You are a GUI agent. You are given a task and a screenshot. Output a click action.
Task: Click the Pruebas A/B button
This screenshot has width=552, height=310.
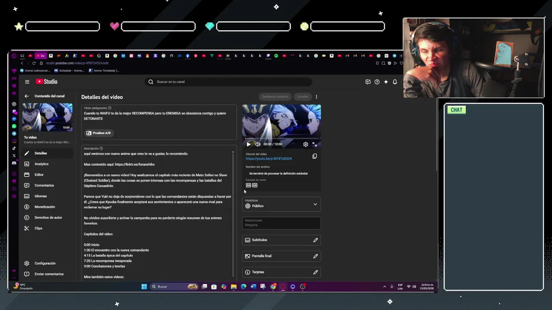coord(99,133)
